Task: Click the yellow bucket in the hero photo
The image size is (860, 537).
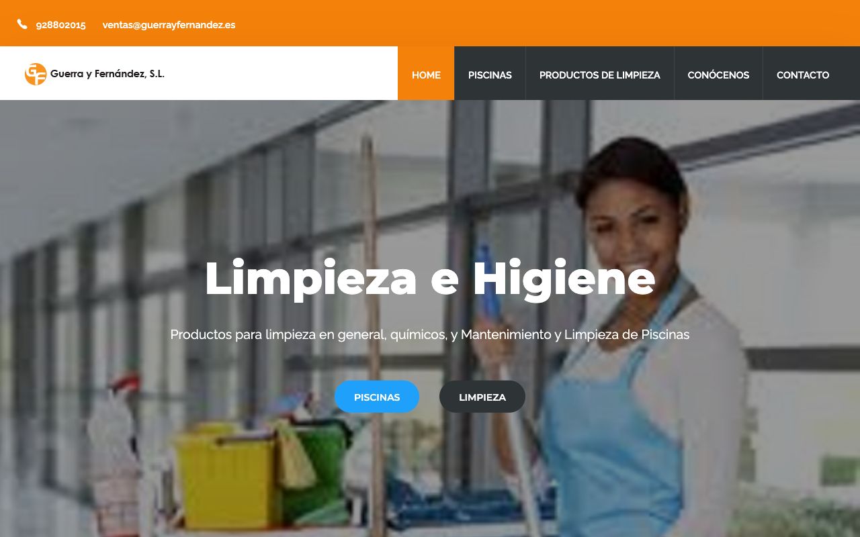Action: (x=226, y=477)
